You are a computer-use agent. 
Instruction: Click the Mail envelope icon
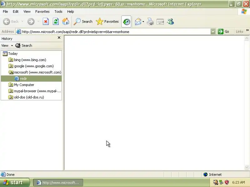coord(138,22)
